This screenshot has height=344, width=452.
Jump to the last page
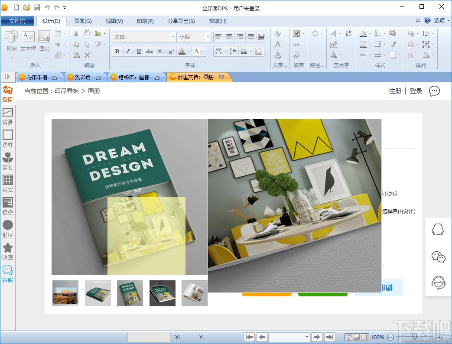pos(330,337)
